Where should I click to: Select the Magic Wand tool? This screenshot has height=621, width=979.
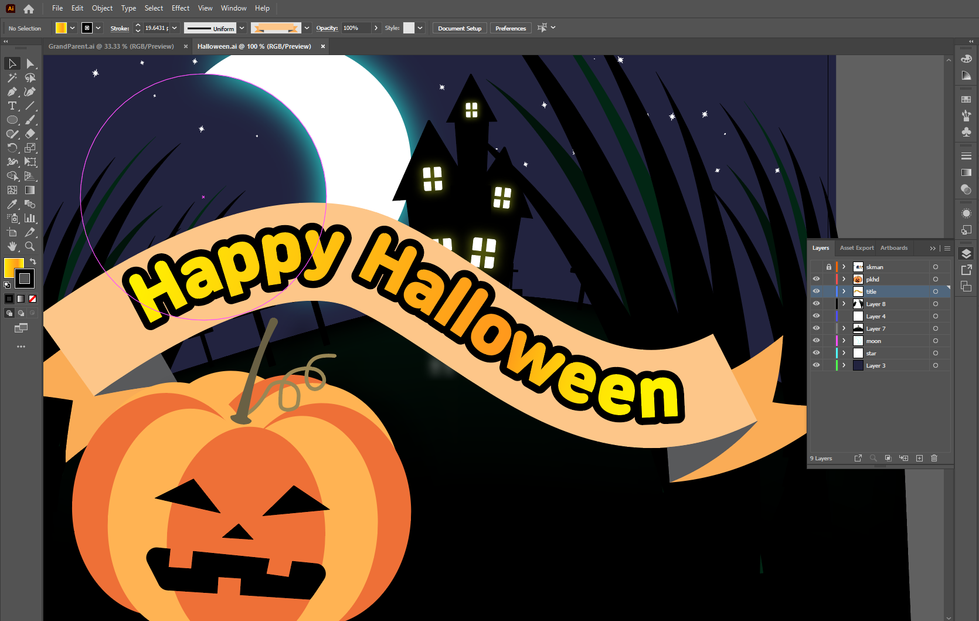(x=12, y=77)
